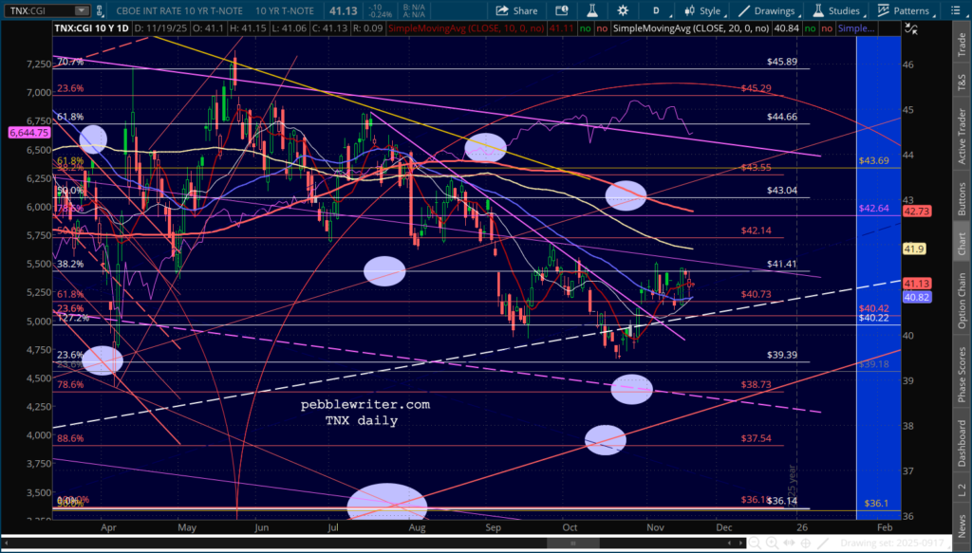The height and width of the screenshot is (553, 972).
Task: Select the $39.39 Fibonacci level label
Action: tap(782, 355)
